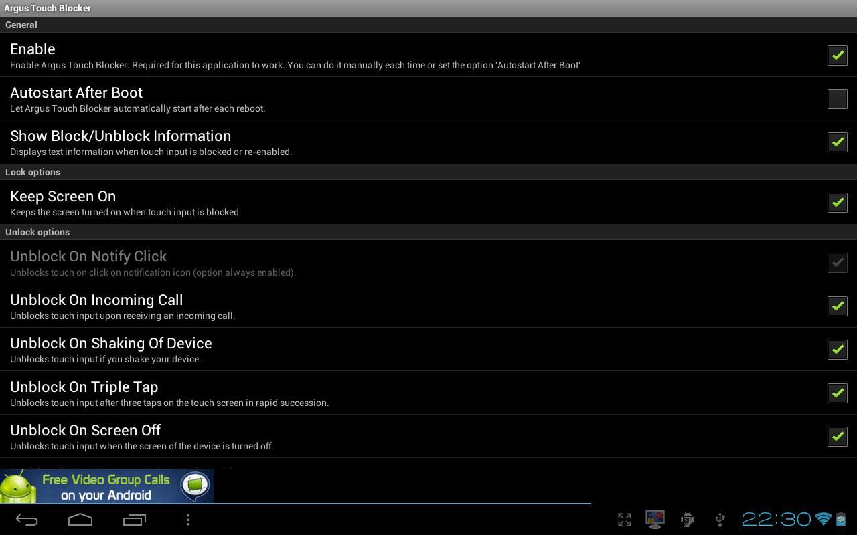Tap the expand-arrows icon in system bar
The image size is (857, 535).
point(625,520)
